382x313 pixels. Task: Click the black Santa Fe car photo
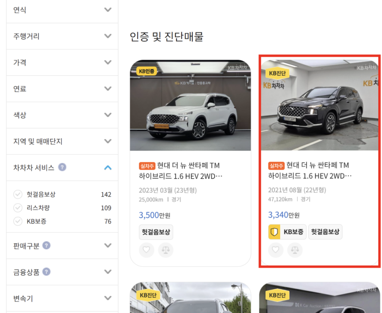320,108
